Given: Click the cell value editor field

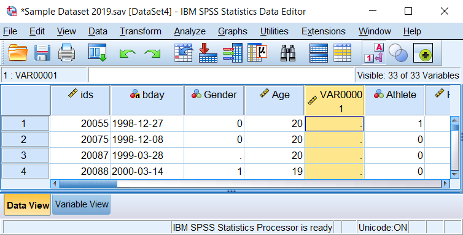Looking at the screenshot, I should pyautogui.click(x=221, y=75).
